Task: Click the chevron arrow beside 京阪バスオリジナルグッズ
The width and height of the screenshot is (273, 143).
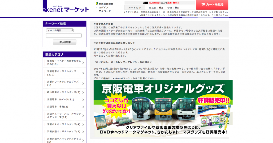Action: pos(83,124)
